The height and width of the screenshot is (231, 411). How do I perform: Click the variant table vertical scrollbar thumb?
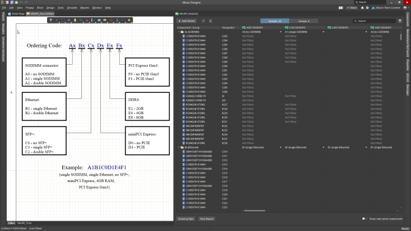tap(401, 37)
